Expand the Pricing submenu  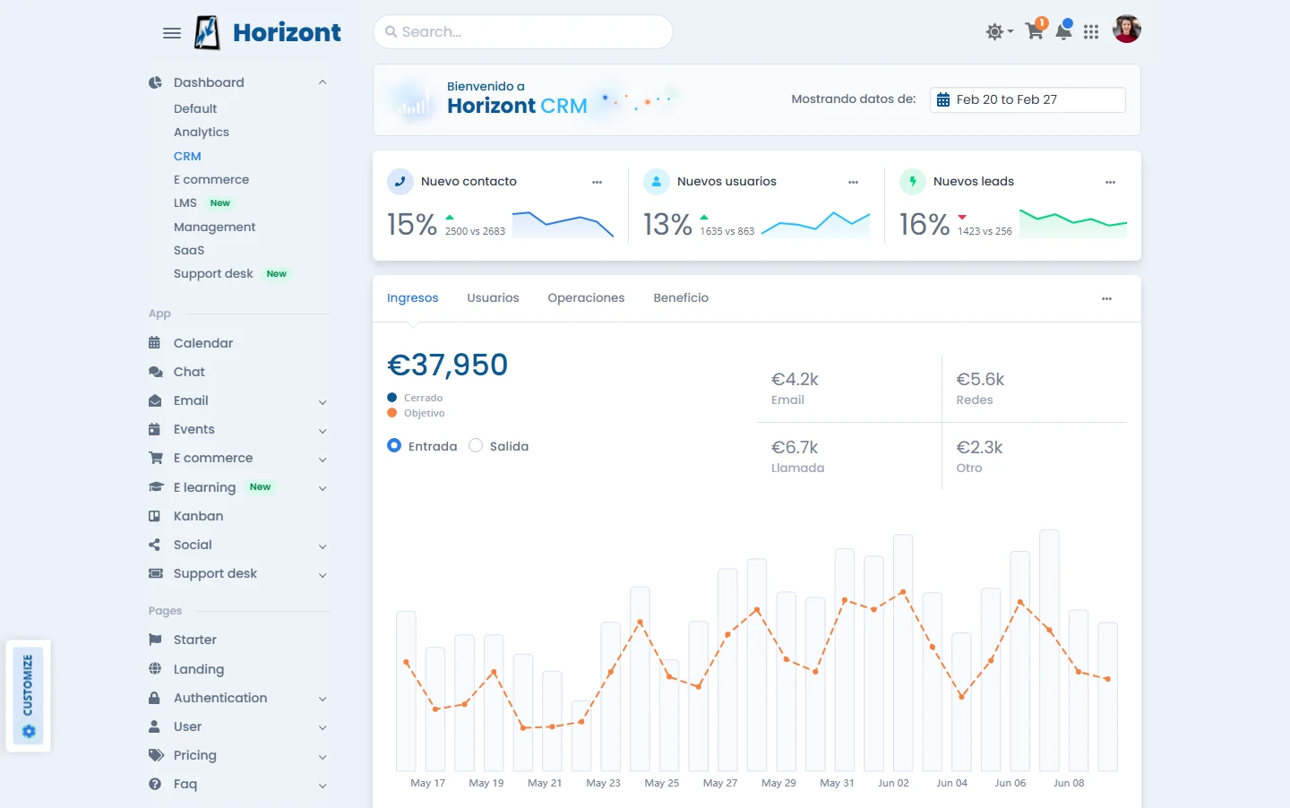pyautogui.click(x=238, y=755)
